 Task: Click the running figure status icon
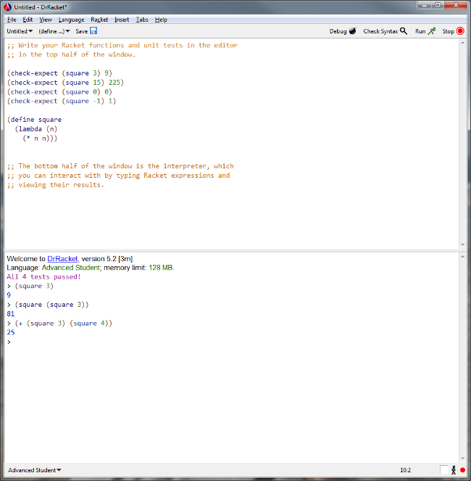click(454, 470)
